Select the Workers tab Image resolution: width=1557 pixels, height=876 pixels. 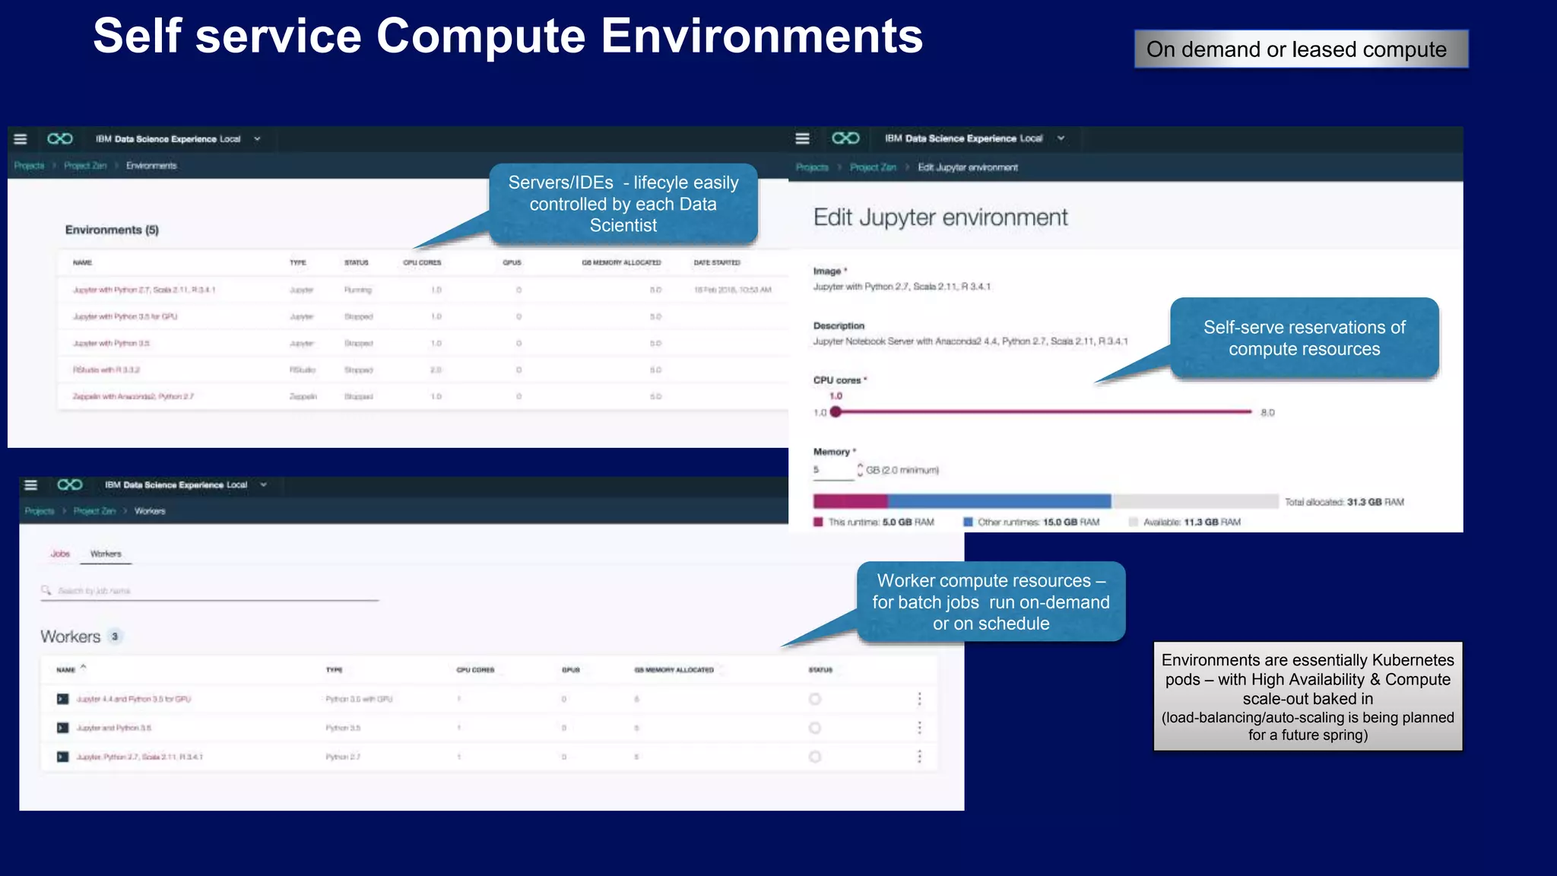click(106, 554)
